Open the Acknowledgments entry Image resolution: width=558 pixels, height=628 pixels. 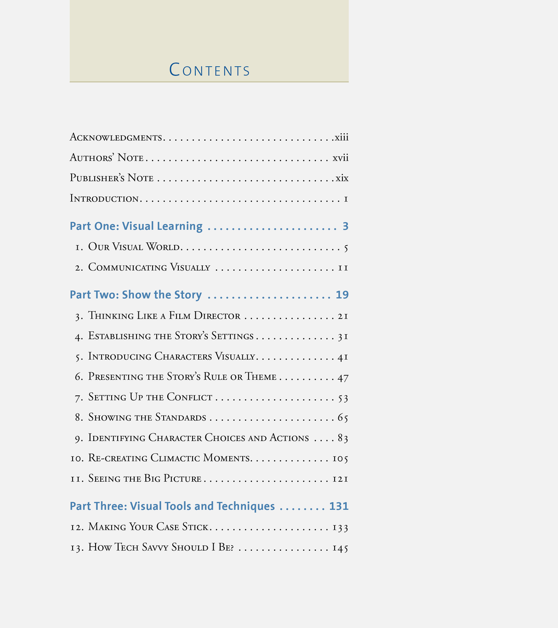[116, 137]
